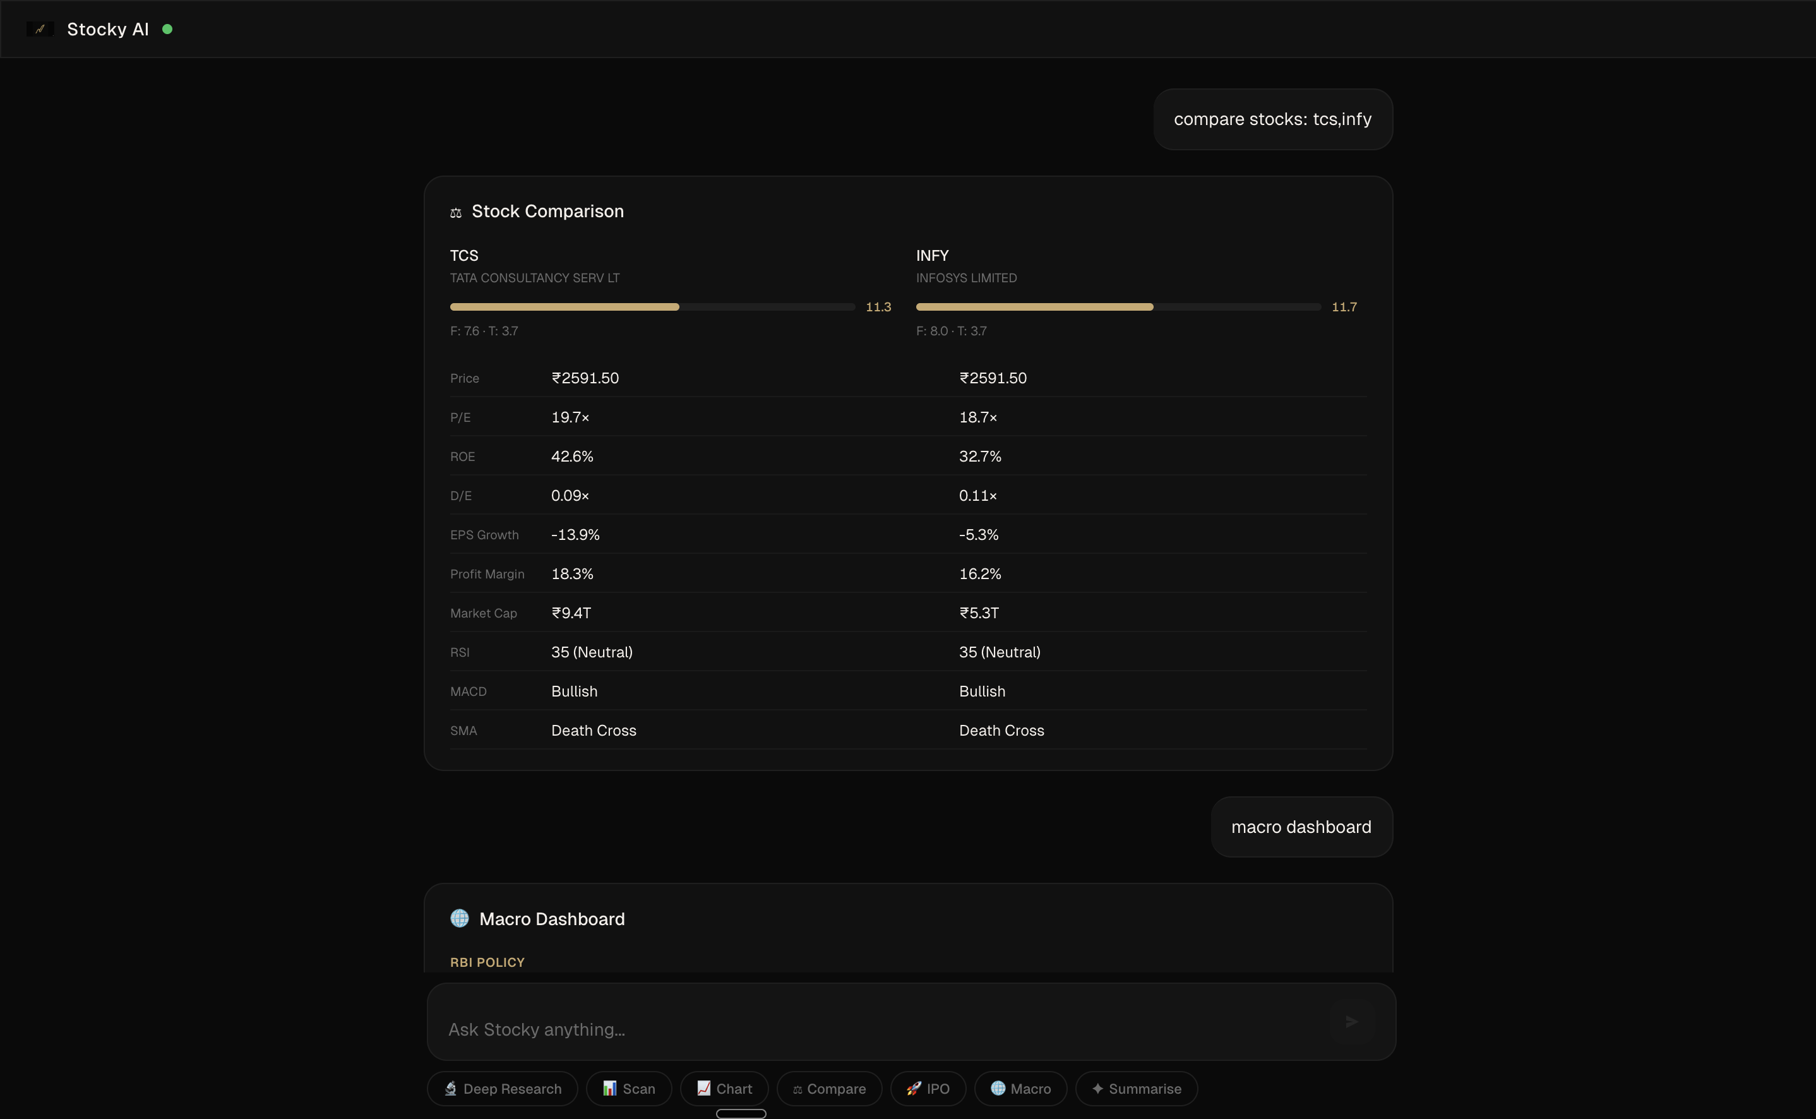This screenshot has width=1816, height=1119.
Task: Click the send arrow button
Action: click(x=1351, y=1021)
